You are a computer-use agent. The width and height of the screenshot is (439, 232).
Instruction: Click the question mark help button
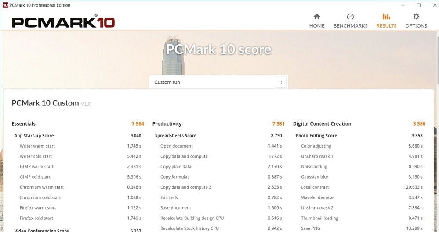click(281, 82)
